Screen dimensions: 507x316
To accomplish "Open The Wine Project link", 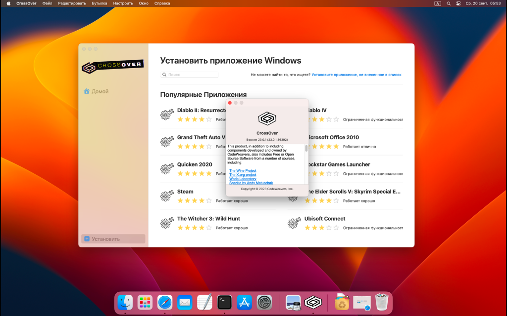I will coord(243,170).
